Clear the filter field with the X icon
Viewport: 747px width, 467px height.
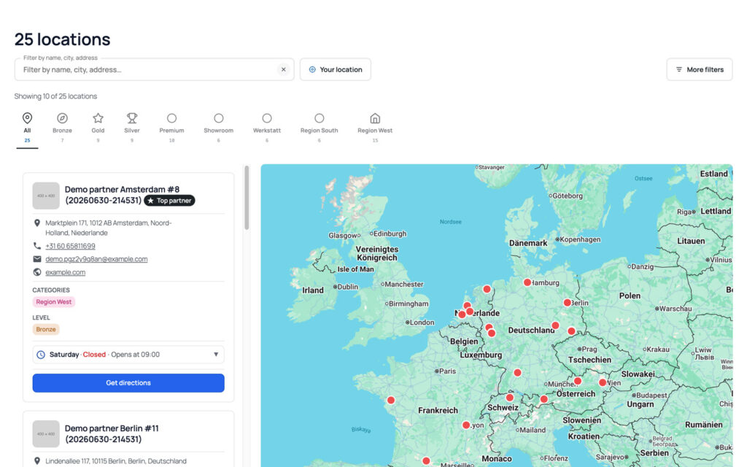click(284, 69)
